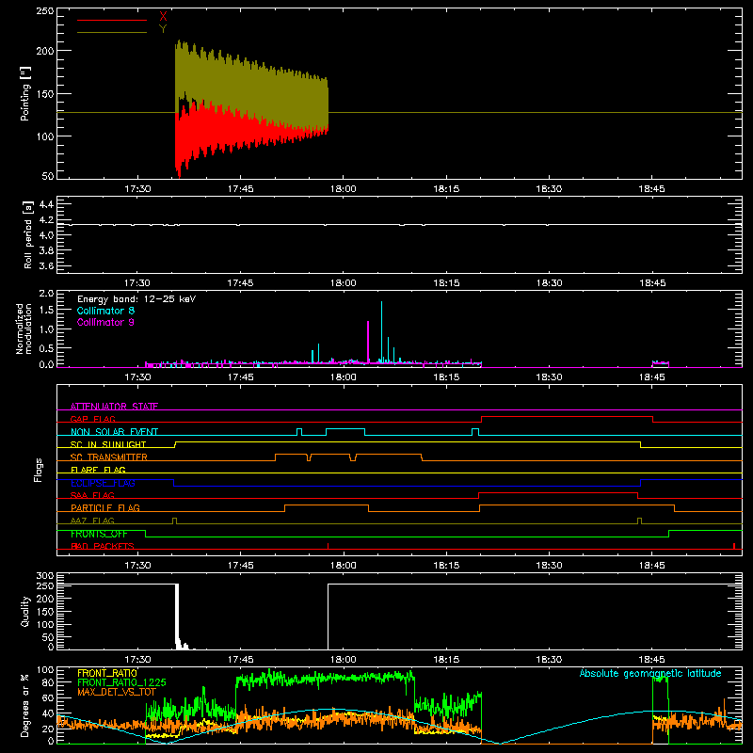Click the SAA_FLAG label

[92, 495]
